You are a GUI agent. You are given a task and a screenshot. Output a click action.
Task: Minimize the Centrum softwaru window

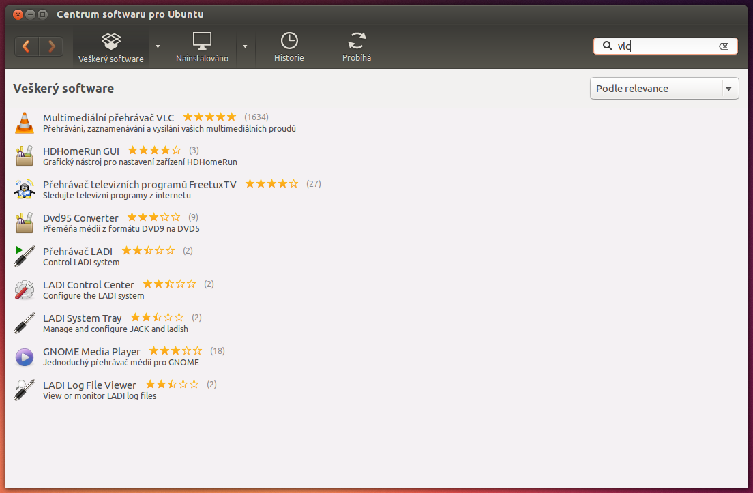[30, 14]
